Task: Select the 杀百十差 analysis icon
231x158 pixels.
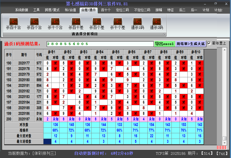Action: (x=76, y=23)
